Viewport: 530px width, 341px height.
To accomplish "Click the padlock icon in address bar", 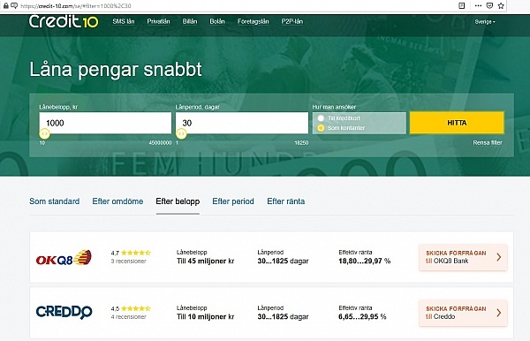I will click(6, 6).
